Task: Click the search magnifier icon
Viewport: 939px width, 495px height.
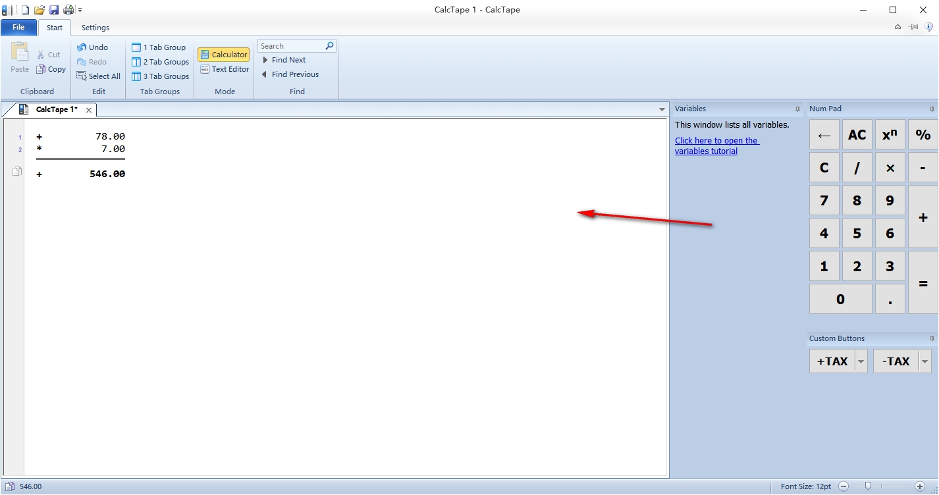Action: click(x=329, y=46)
